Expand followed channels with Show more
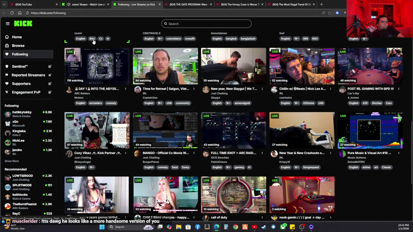This screenshot has height=232, width=413. [x=12, y=161]
